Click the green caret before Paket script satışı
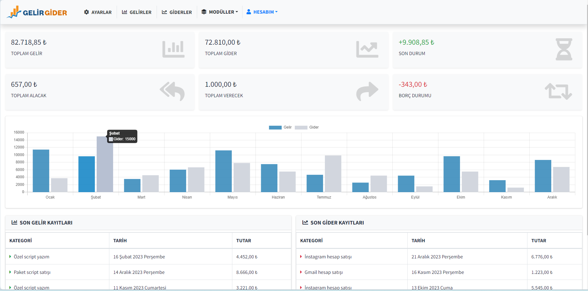588x291 pixels. pyautogui.click(x=10, y=272)
